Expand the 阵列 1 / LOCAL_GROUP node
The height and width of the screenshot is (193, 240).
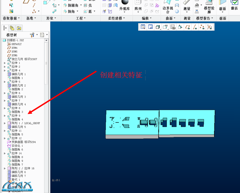5,123
